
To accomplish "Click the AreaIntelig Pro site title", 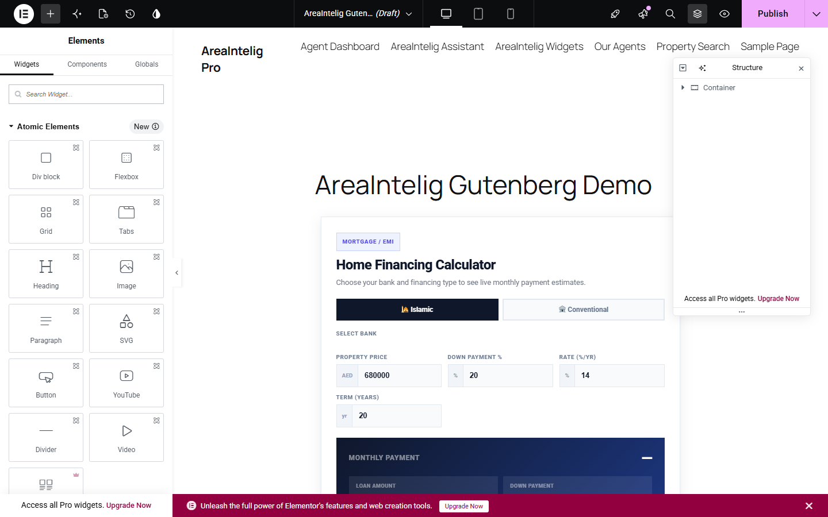I will tap(232, 59).
